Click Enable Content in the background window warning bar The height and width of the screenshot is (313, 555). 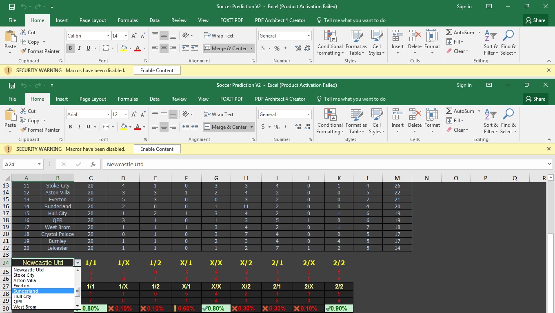(157, 71)
